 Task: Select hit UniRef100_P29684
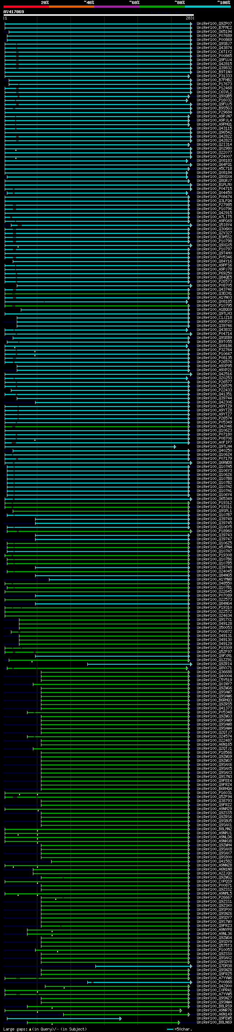214,112
